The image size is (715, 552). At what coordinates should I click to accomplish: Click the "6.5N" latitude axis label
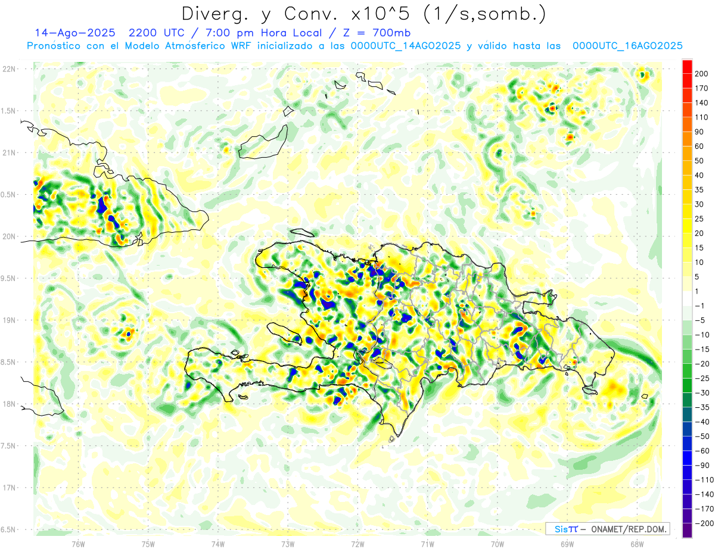[x=8, y=529]
